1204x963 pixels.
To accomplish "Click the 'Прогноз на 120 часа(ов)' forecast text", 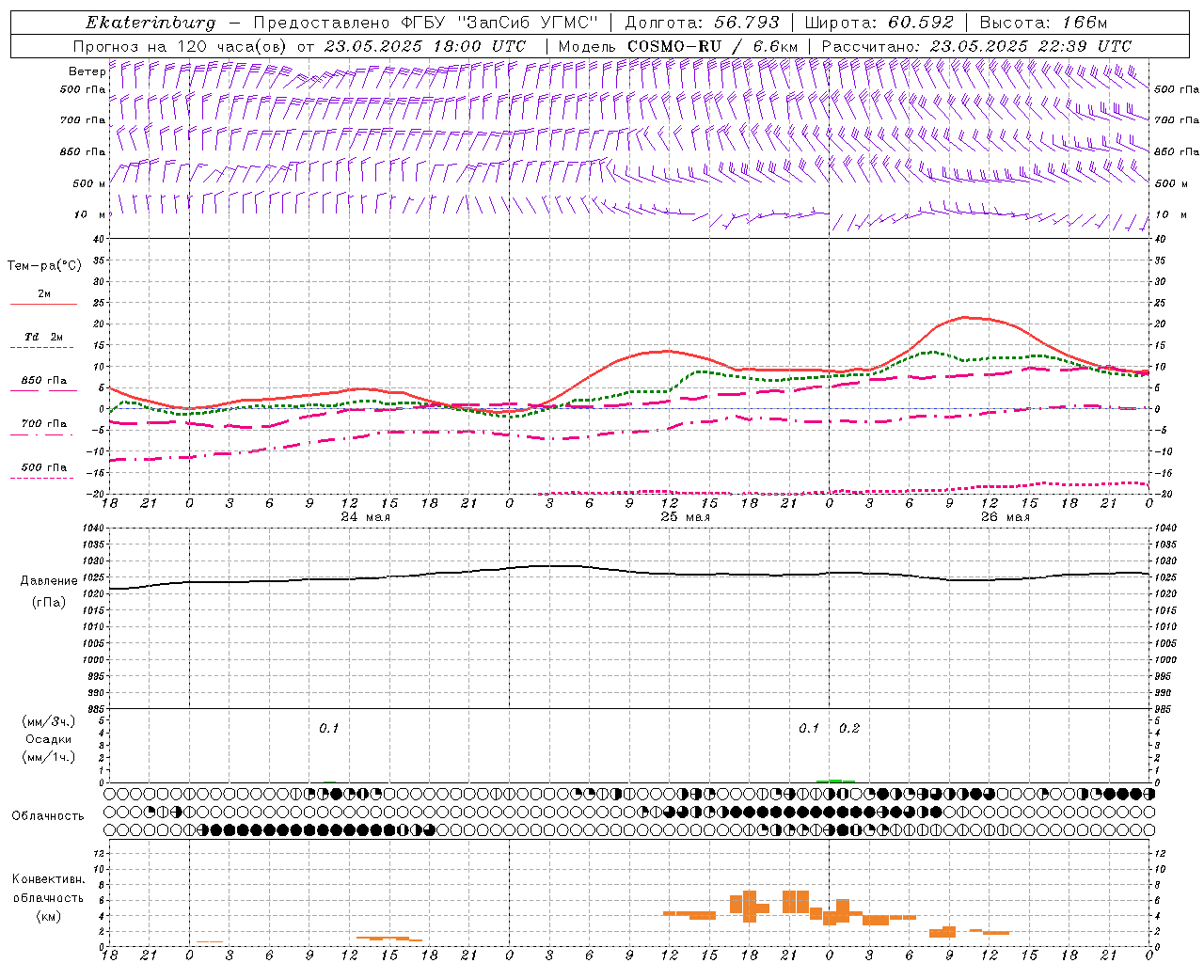I will (182, 46).
